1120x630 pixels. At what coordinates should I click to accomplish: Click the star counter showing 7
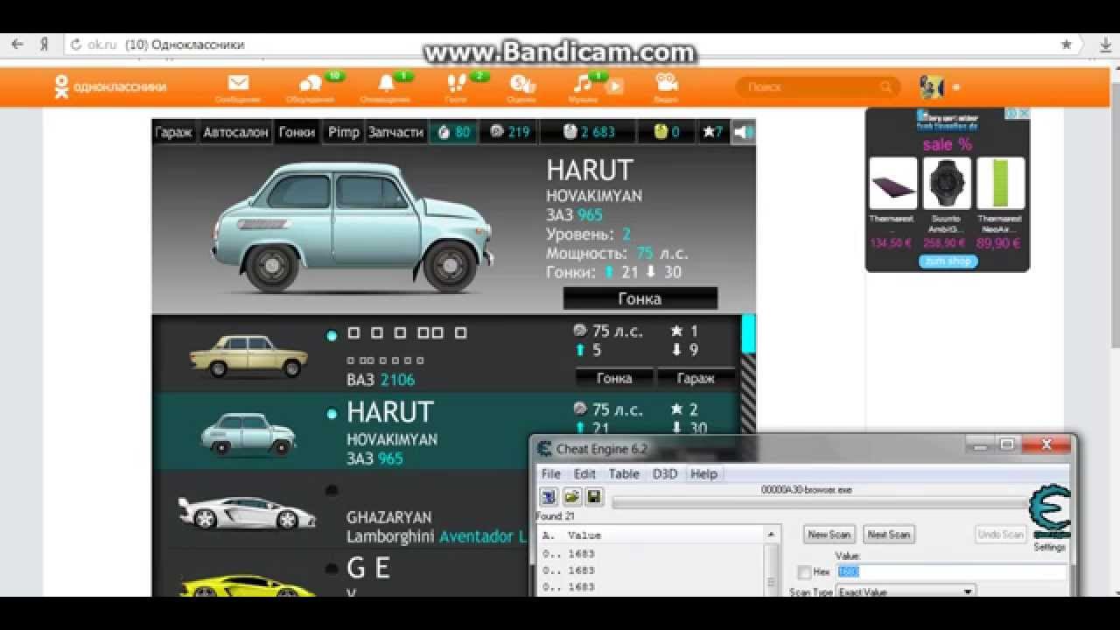pos(713,132)
